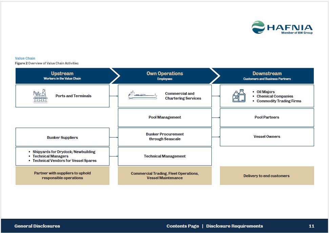Click the tan Partner with suppliers box

coord(62,175)
